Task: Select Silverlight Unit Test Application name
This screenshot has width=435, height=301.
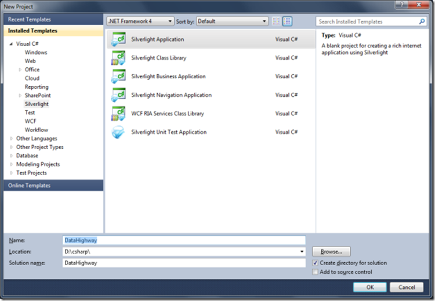Action: pyautogui.click(x=169, y=132)
